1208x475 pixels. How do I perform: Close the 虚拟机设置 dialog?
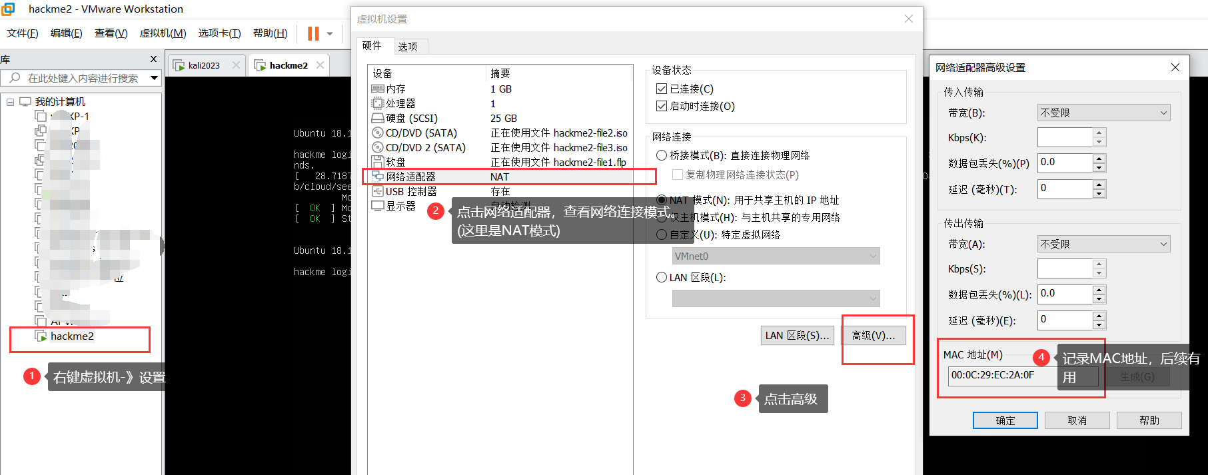click(909, 19)
